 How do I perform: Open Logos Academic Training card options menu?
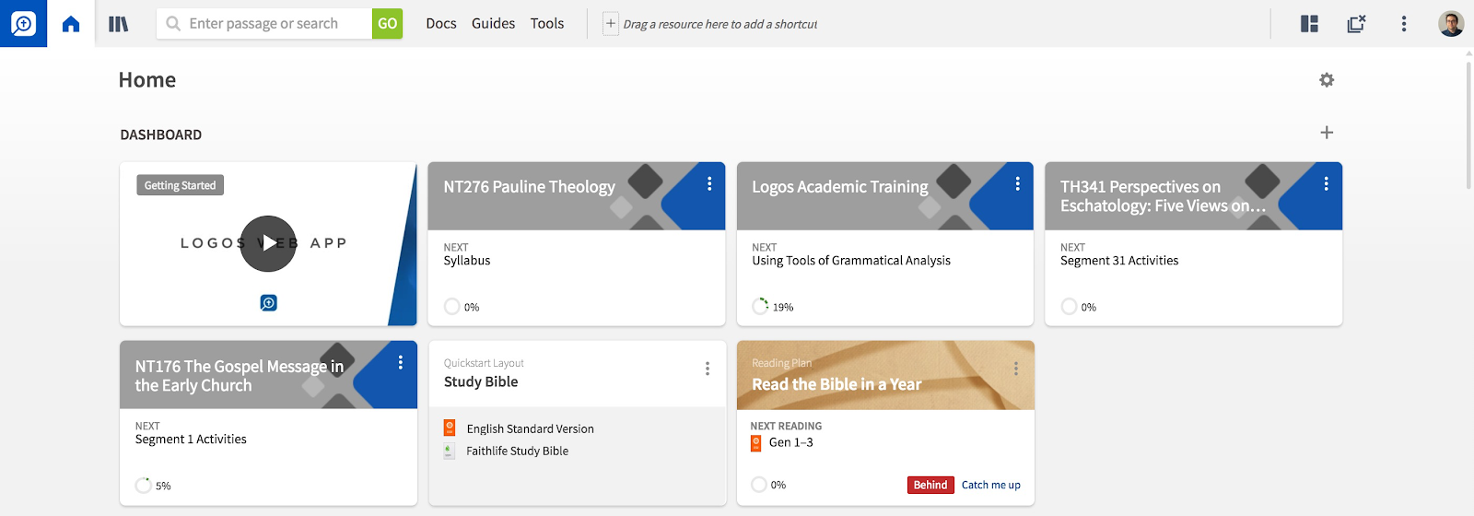pyautogui.click(x=1018, y=184)
